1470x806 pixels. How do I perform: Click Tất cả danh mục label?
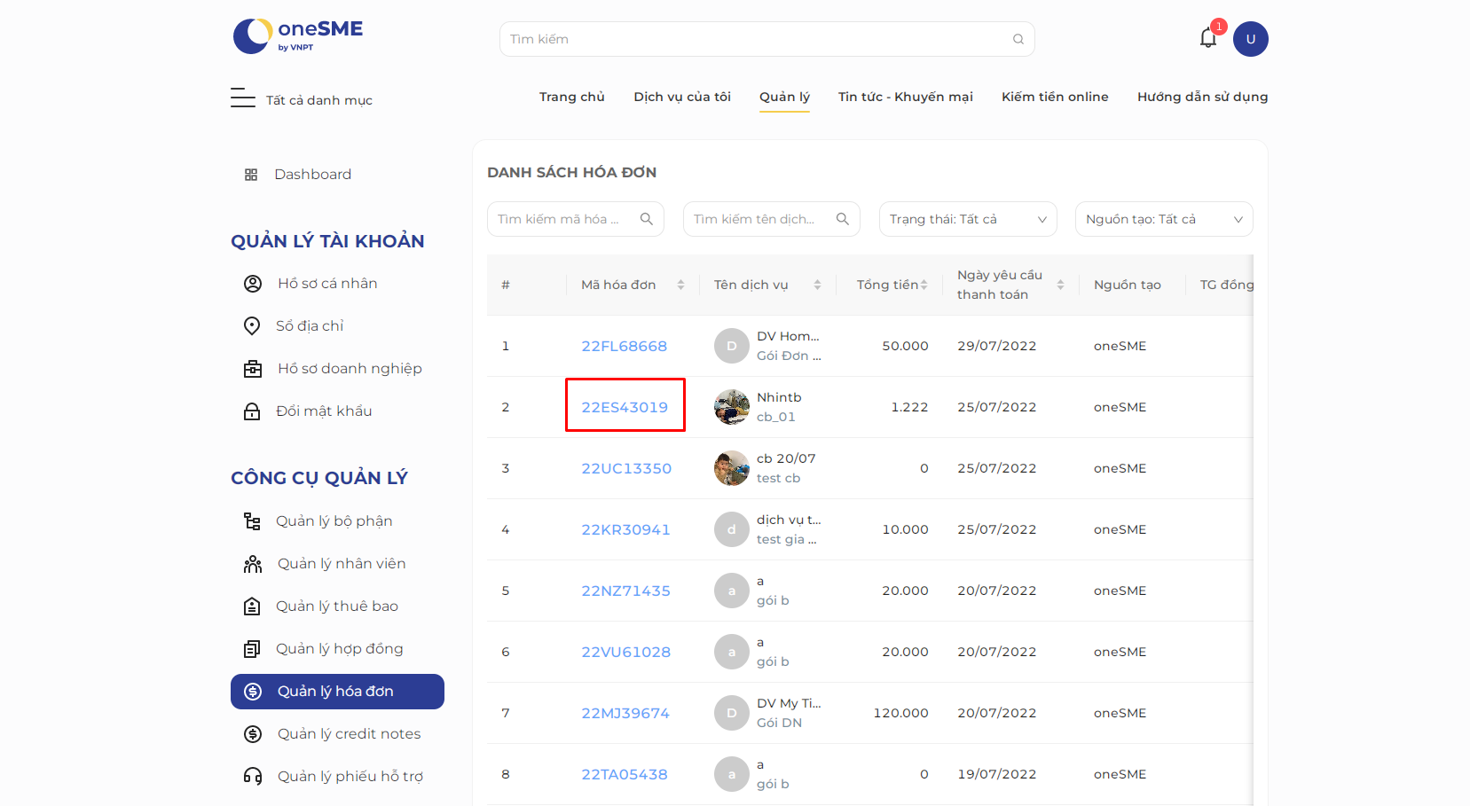(x=319, y=100)
